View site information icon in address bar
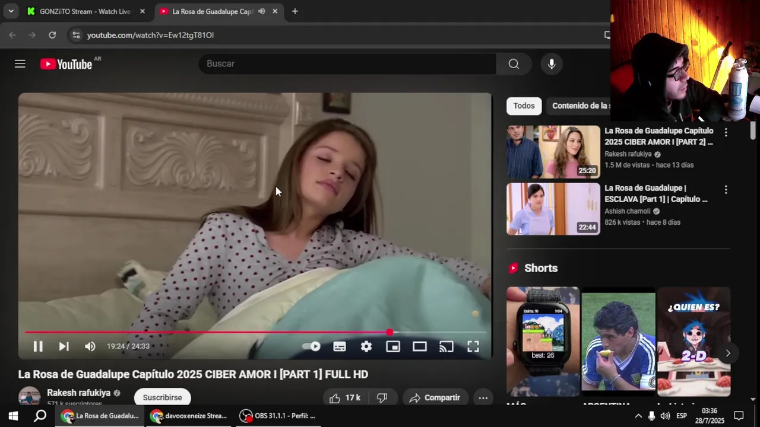This screenshot has width=760, height=427. pyautogui.click(x=75, y=35)
